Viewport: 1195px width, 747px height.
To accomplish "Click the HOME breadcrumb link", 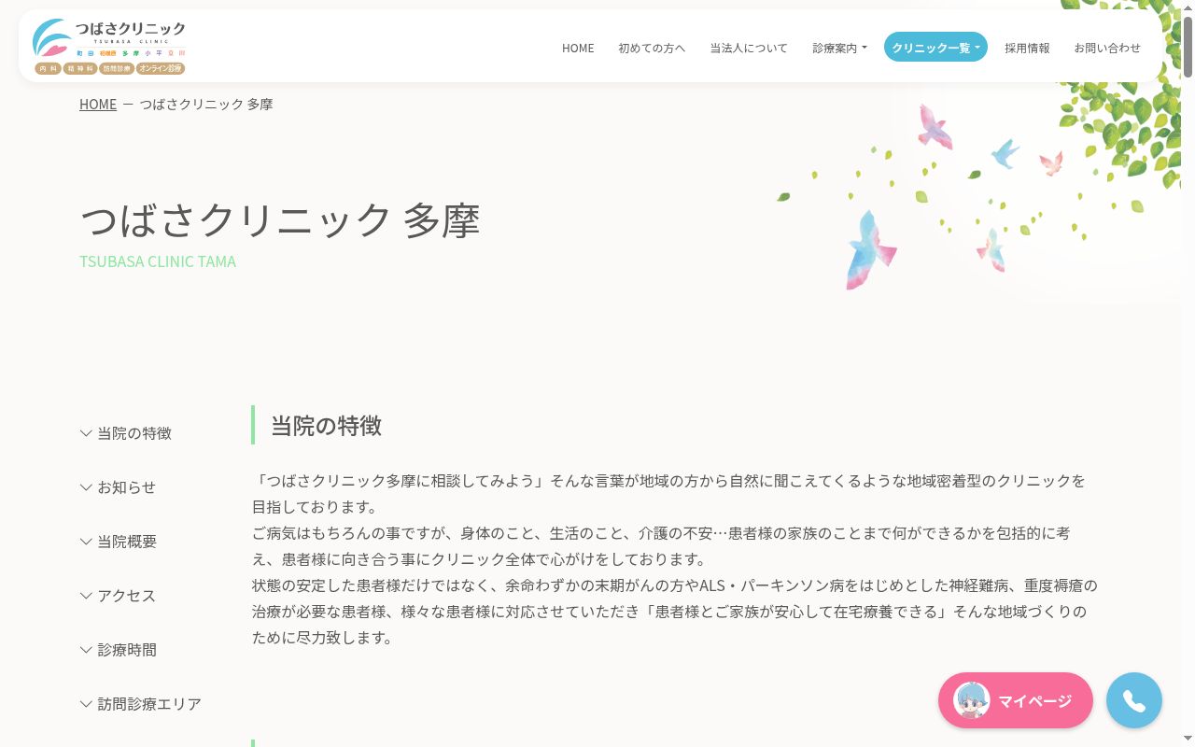I will click(x=98, y=105).
